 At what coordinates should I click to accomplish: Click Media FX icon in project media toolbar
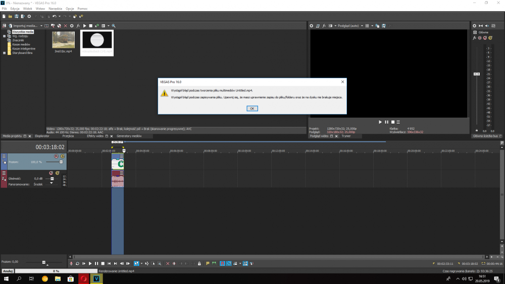coord(78,25)
